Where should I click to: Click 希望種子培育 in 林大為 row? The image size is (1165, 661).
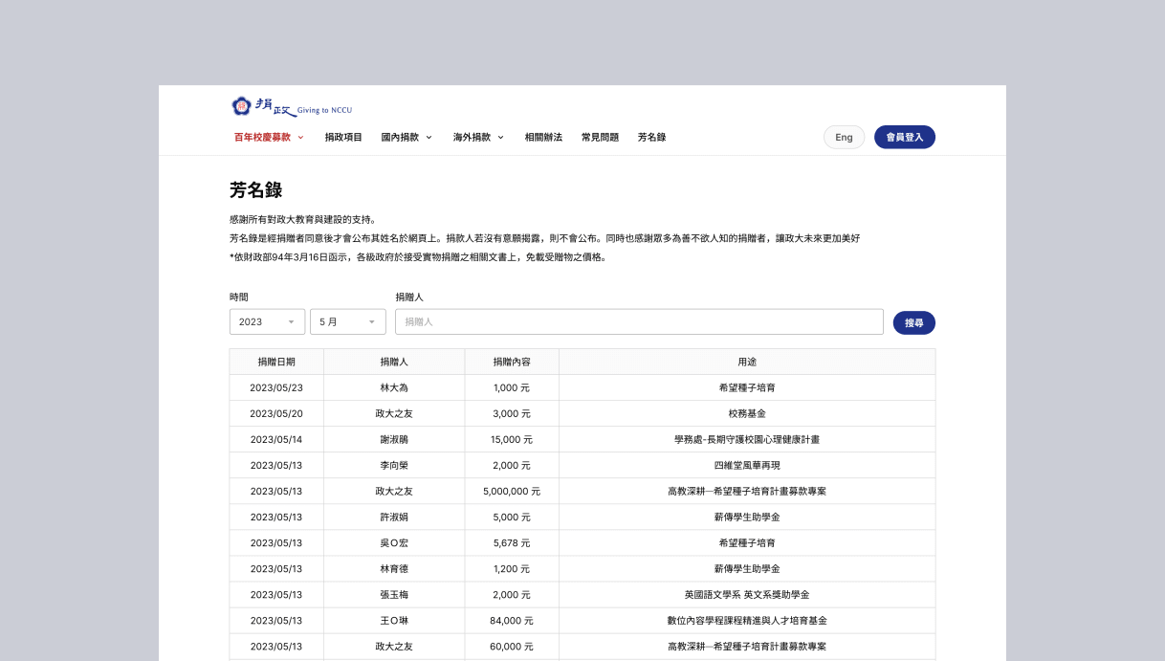coord(747,387)
